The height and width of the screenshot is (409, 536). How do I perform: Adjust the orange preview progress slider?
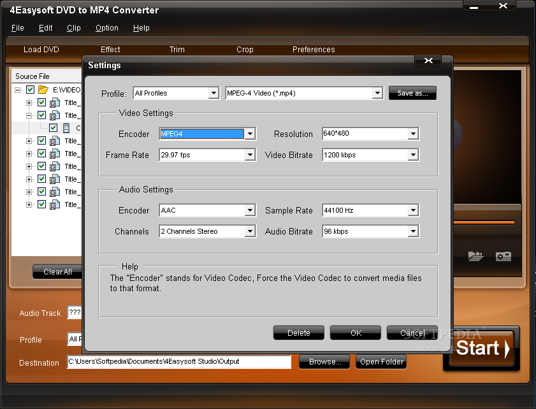click(x=484, y=222)
